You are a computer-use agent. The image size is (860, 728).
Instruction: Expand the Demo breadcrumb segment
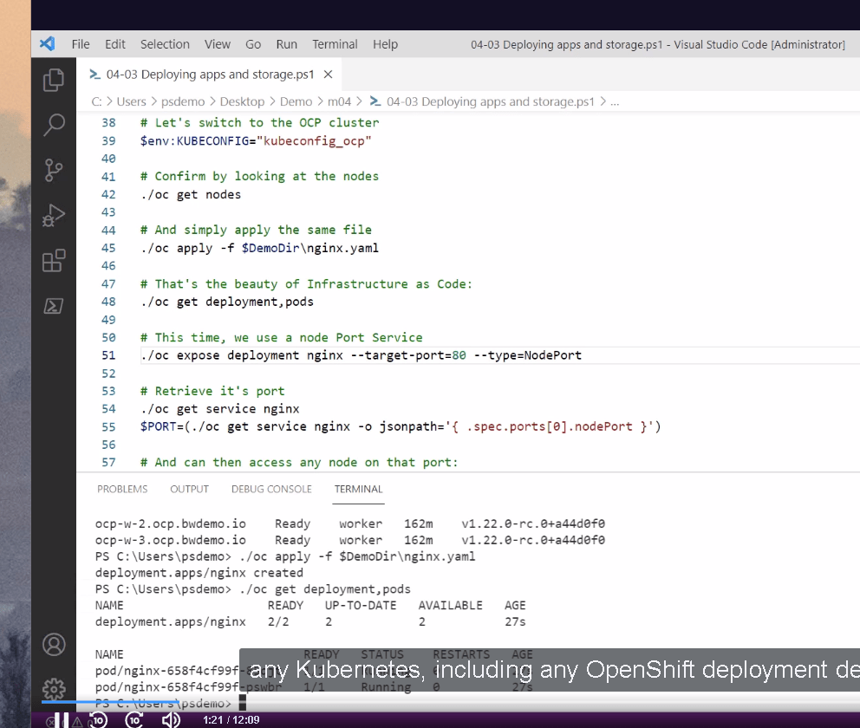point(296,102)
